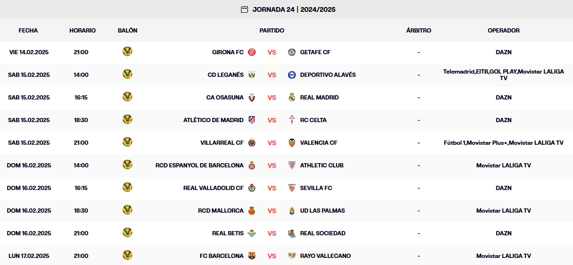Click the match ball icon for Girona vs Getafe
Image resolution: width=573 pixels, height=265 pixels.
point(127,51)
